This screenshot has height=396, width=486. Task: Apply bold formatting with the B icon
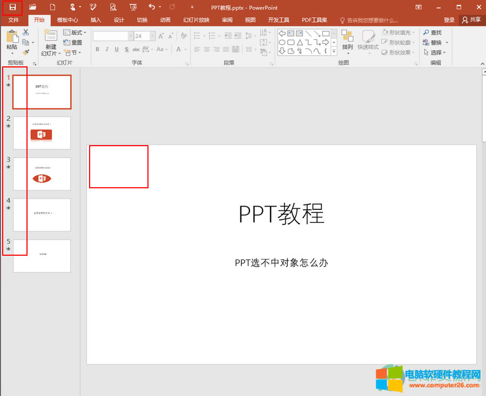[x=97, y=49]
